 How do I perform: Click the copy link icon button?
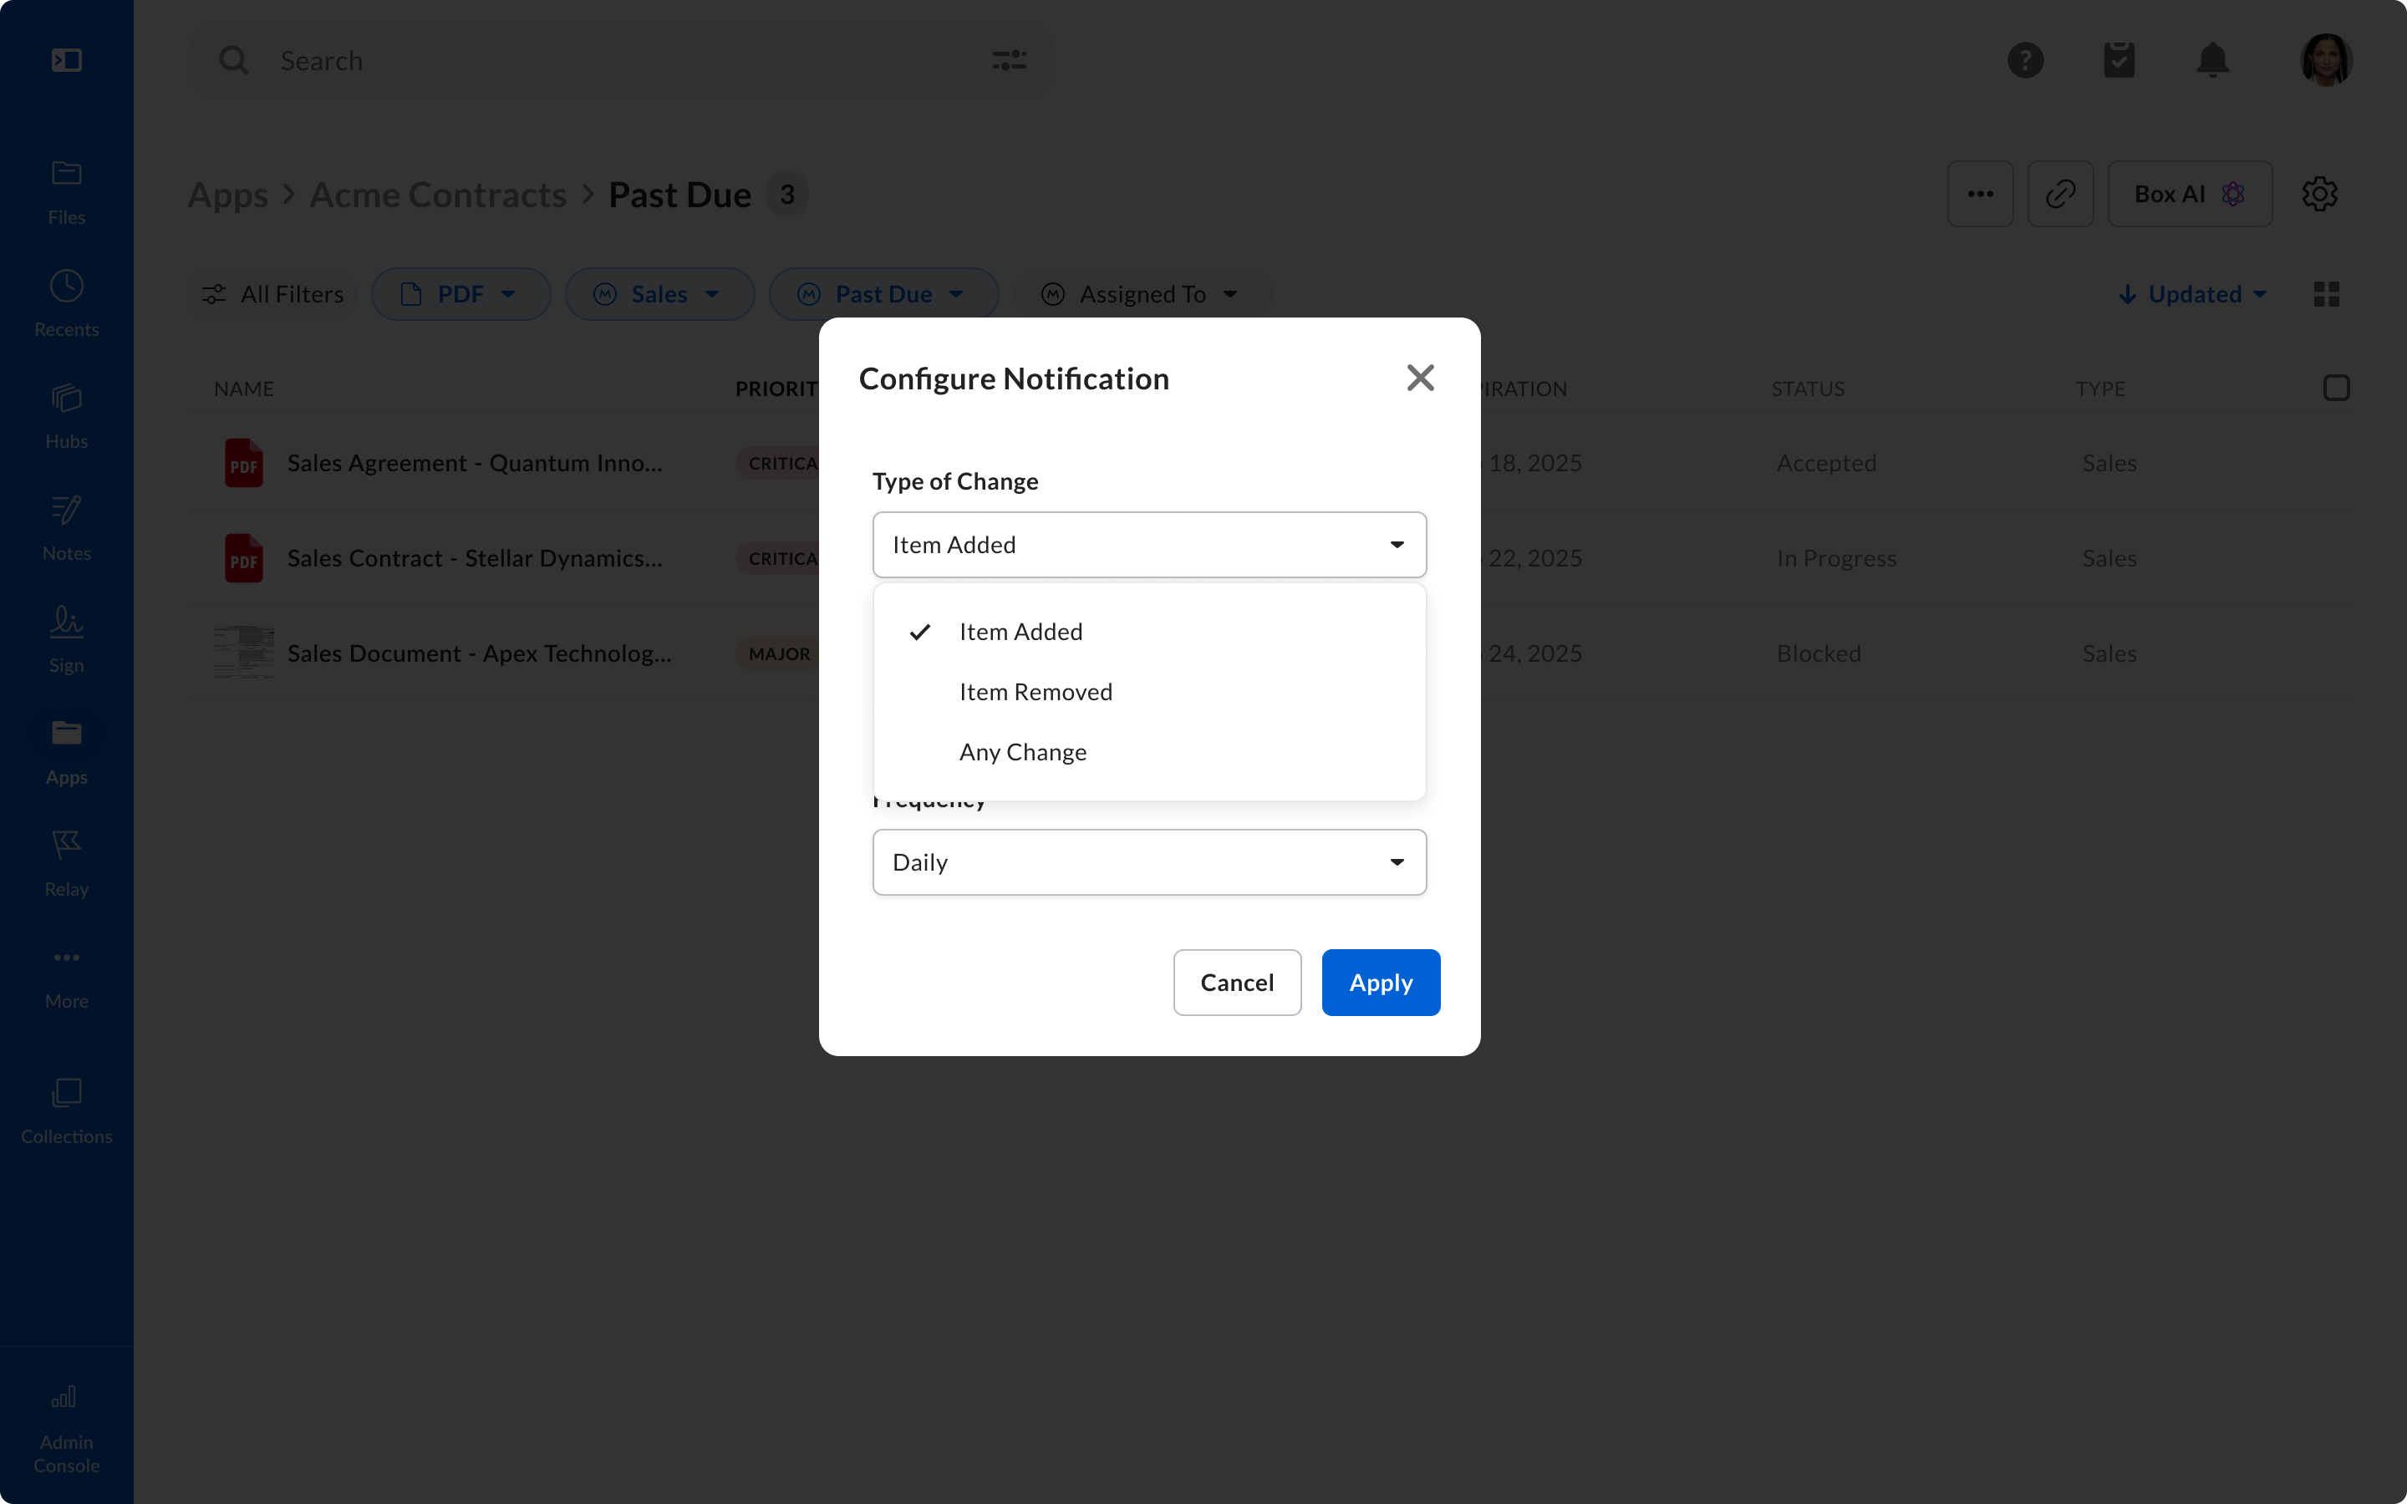(2060, 194)
